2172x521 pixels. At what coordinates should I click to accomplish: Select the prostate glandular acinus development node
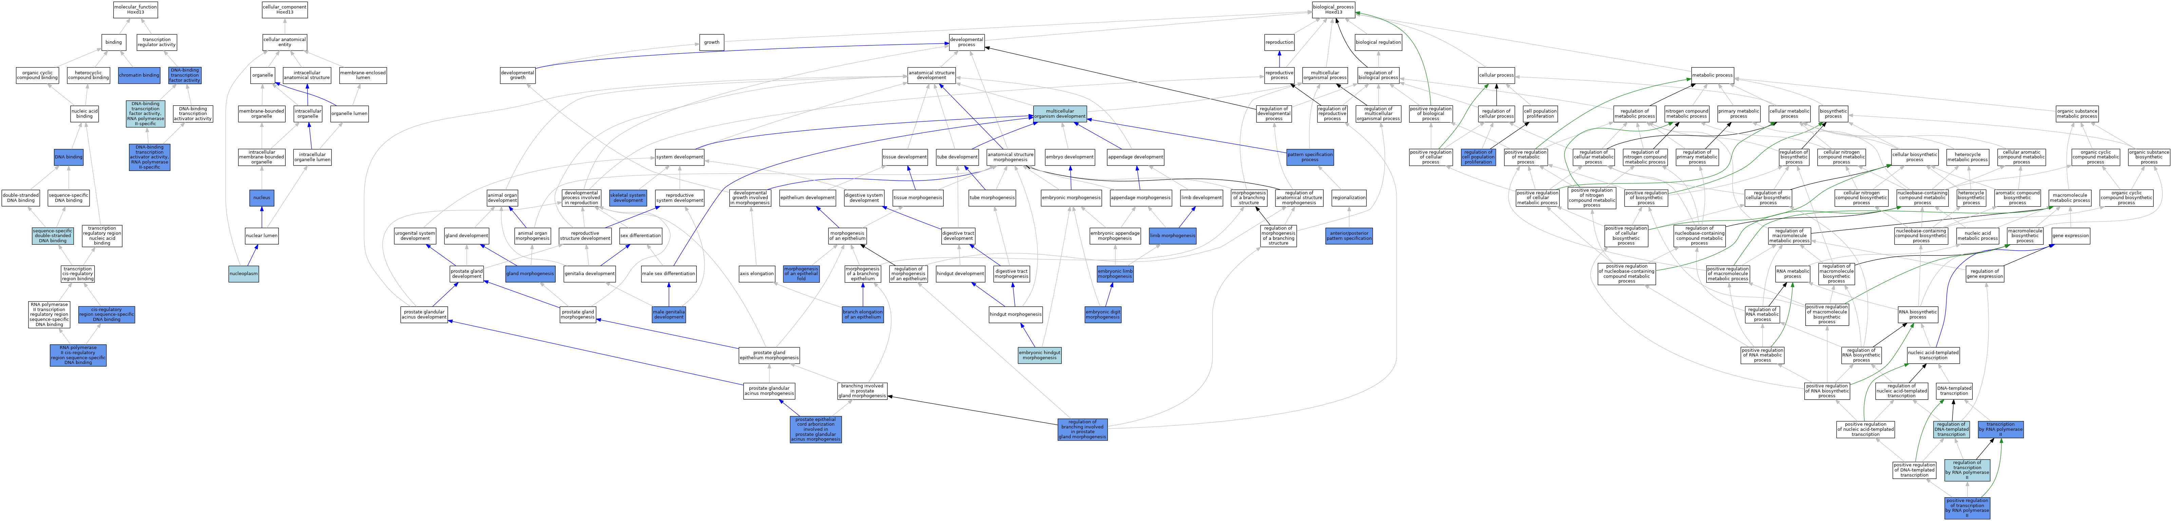point(424,314)
